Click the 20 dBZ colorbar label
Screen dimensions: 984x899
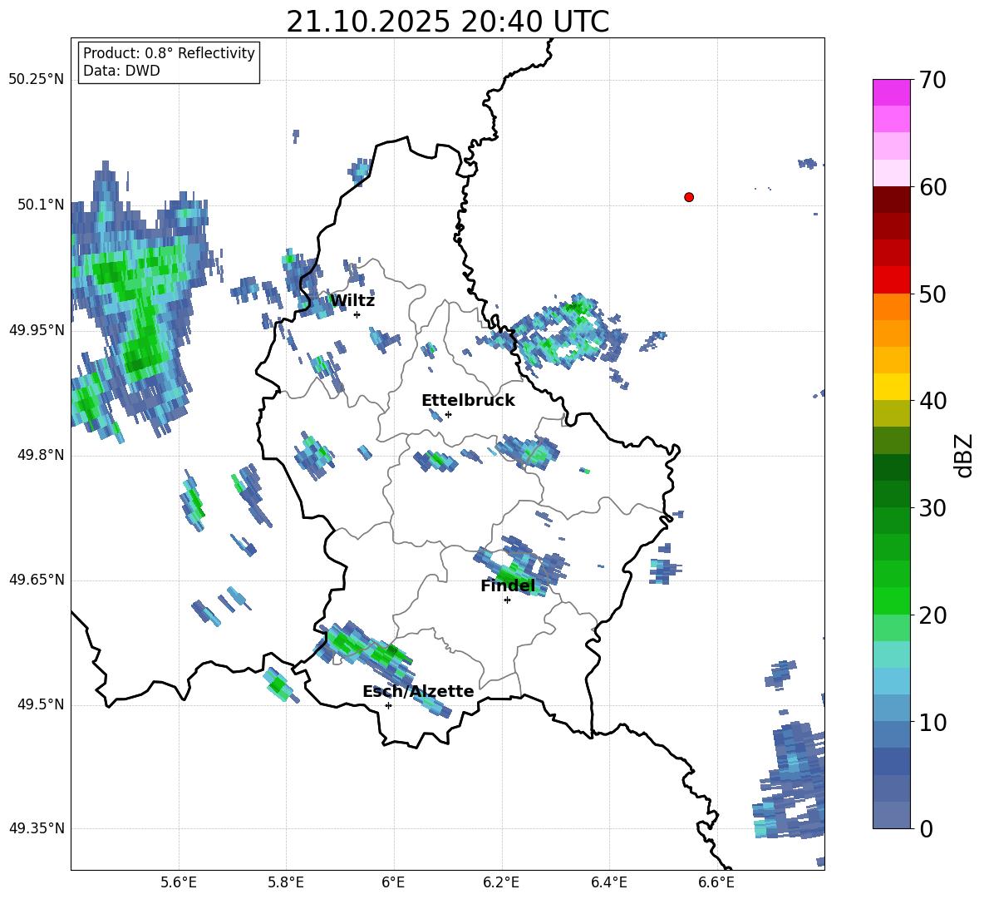tap(932, 615)
